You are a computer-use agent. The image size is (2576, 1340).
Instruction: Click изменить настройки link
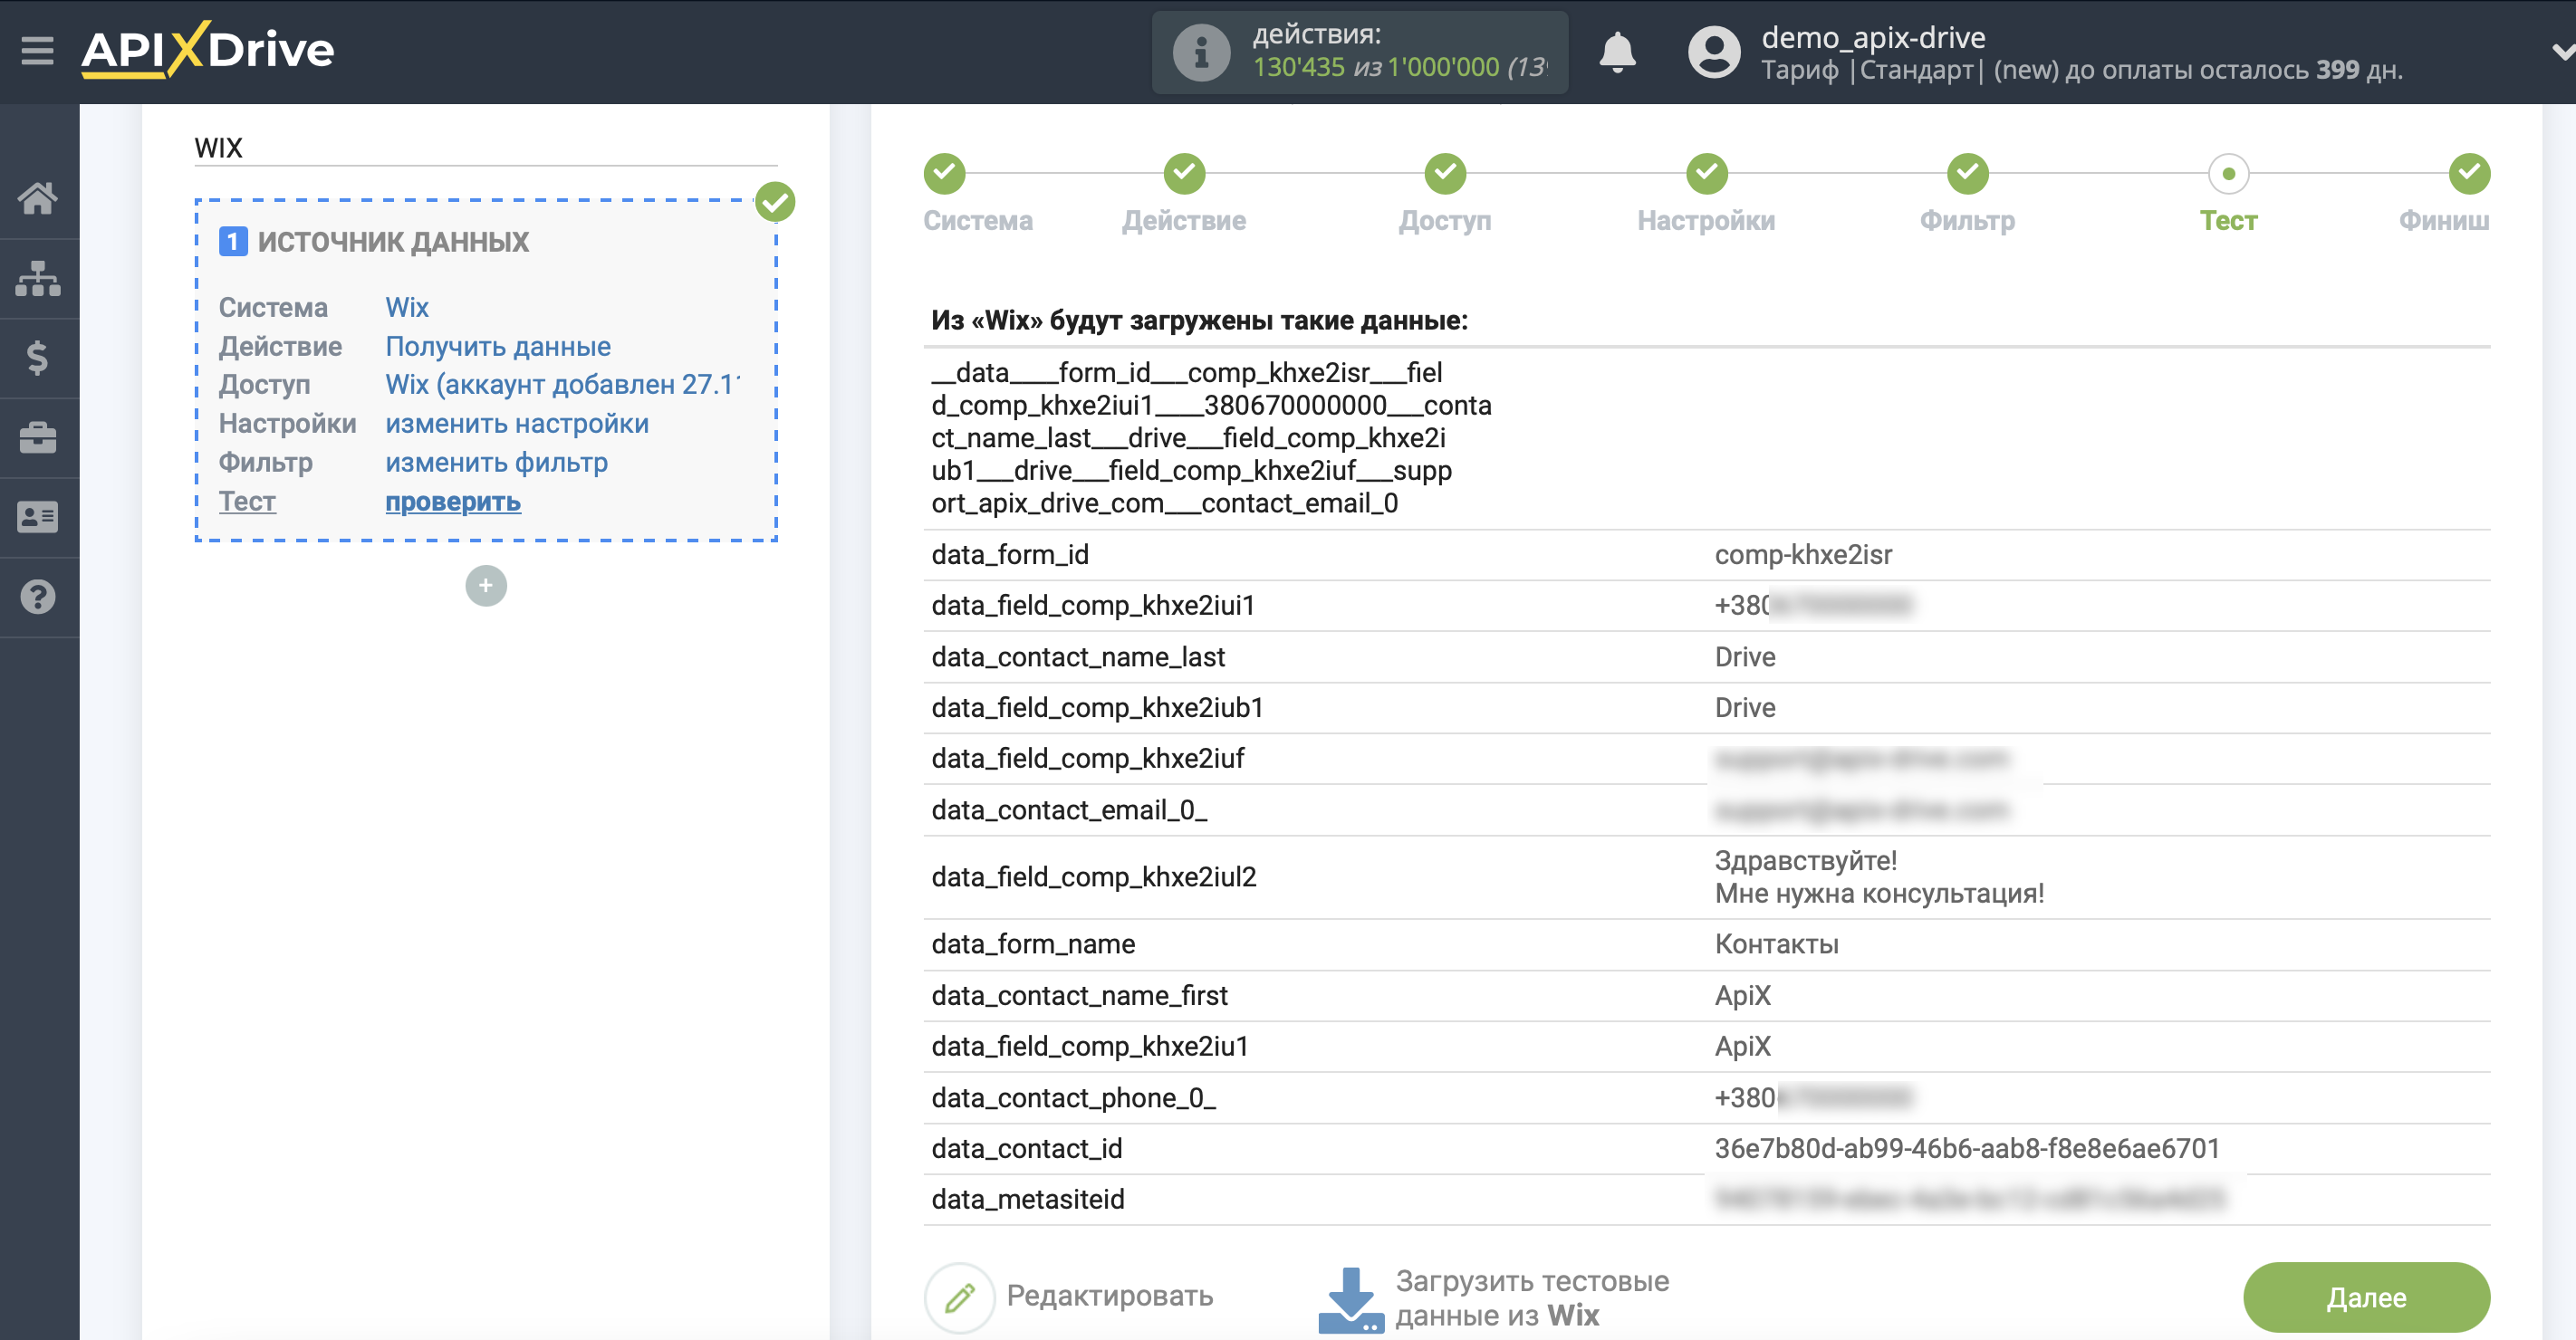point(517,424)
